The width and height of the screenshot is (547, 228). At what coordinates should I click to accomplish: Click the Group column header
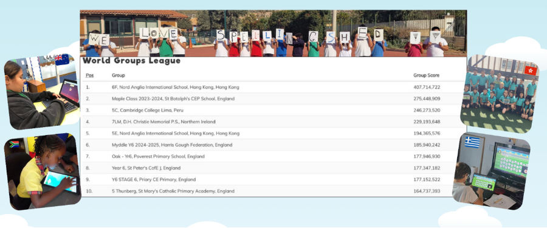119,75
